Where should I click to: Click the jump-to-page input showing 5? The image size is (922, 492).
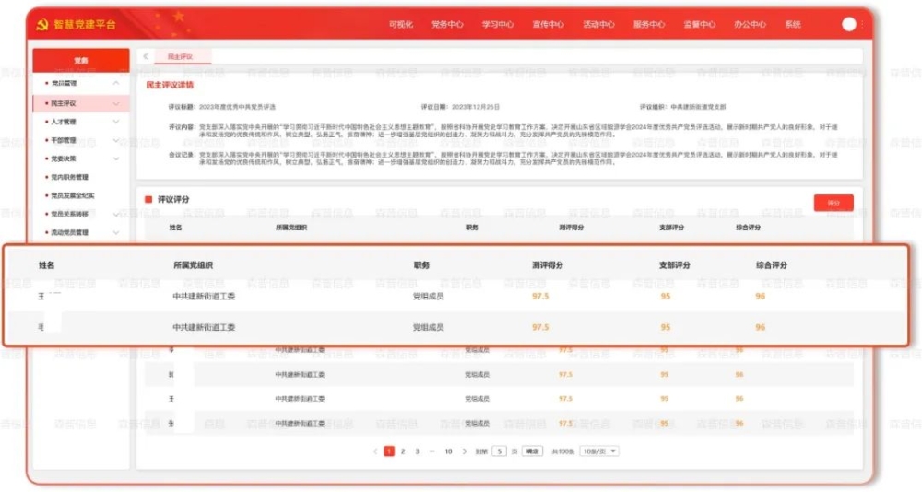(499, 451)
